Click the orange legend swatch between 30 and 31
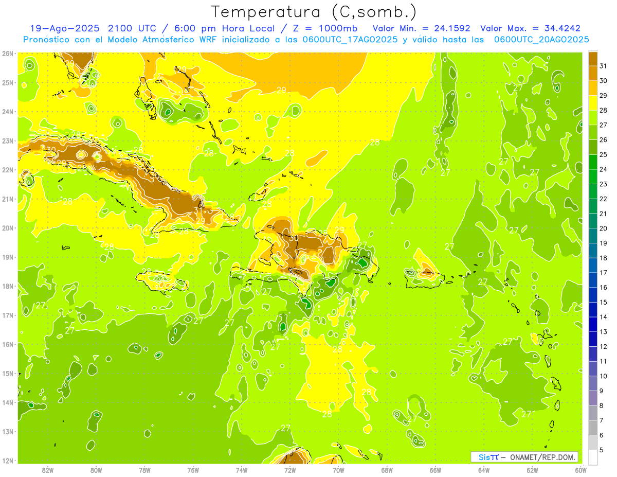 click(x=593, y=73)
